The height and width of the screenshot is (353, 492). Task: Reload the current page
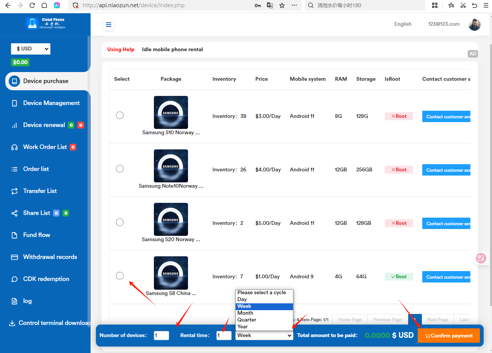click(32, 5)
